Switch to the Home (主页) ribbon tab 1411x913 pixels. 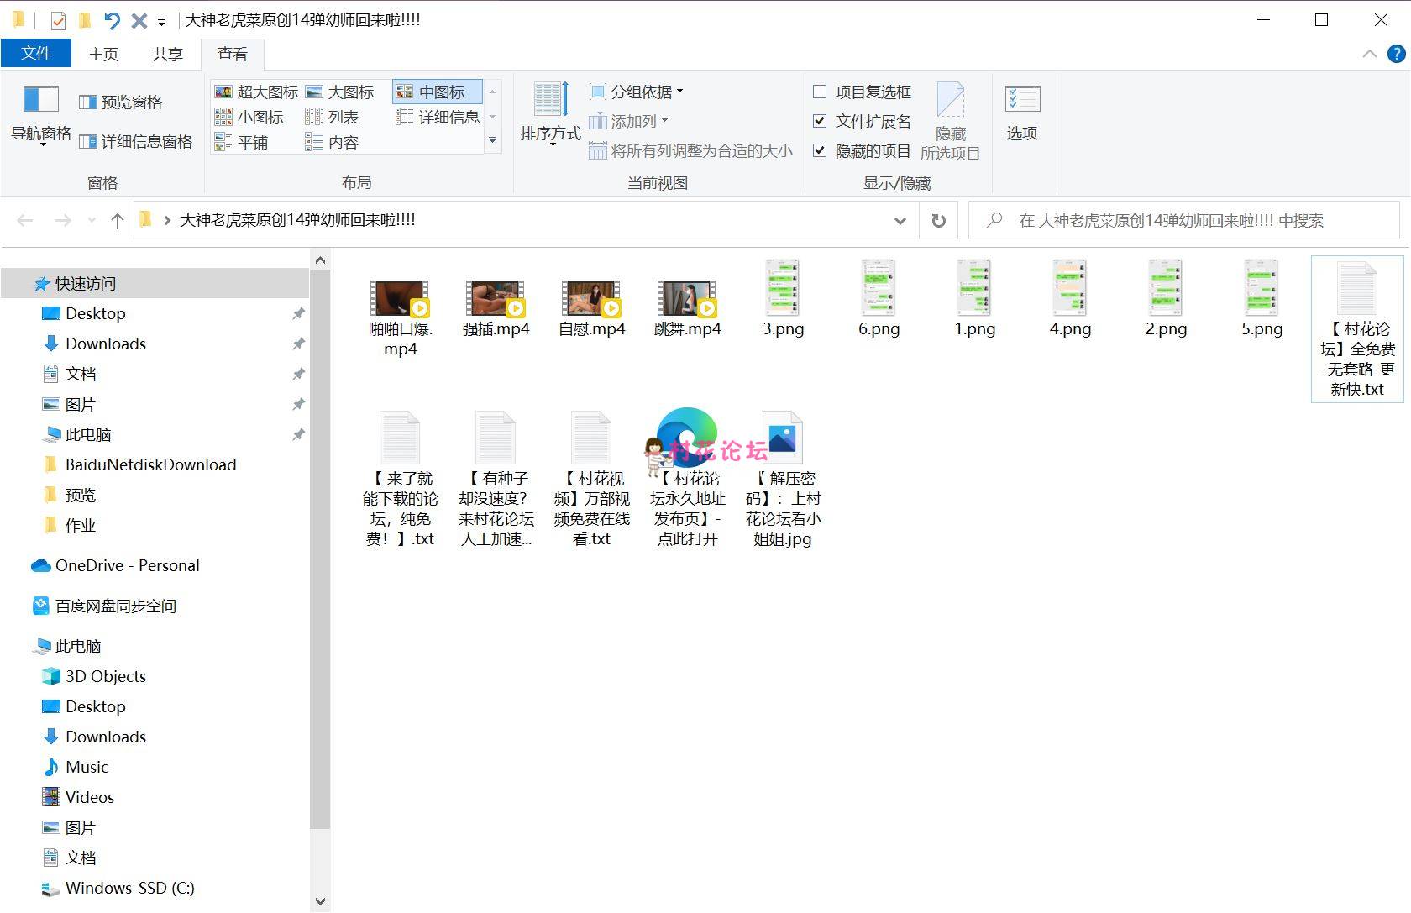tap(103, 55)
